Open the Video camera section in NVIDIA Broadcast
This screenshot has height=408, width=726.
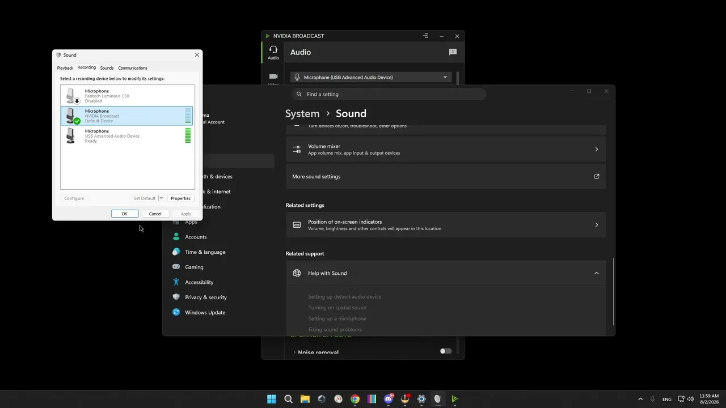pos(273,79)
